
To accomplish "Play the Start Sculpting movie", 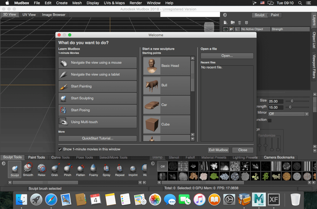I will (x=98, y=98).
